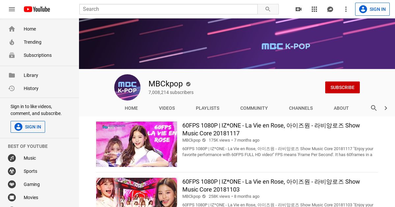This screenshot has width=395, height=207.
Task: Click the Subscriptions icon in the sidebar
Action: [12, 55]
